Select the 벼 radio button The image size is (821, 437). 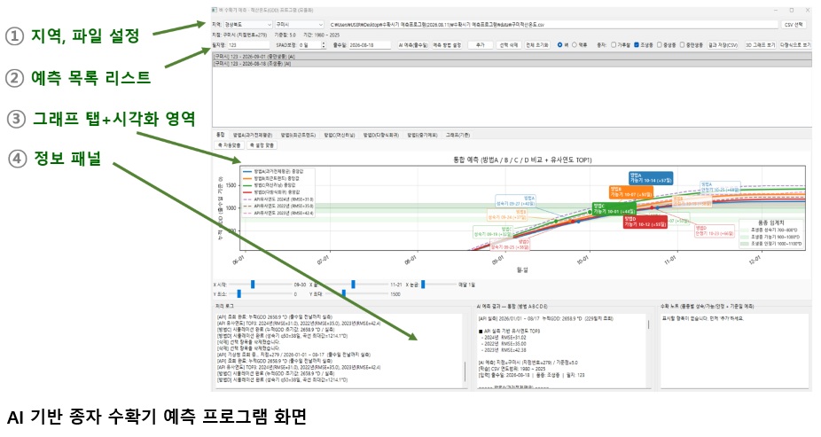562,45
